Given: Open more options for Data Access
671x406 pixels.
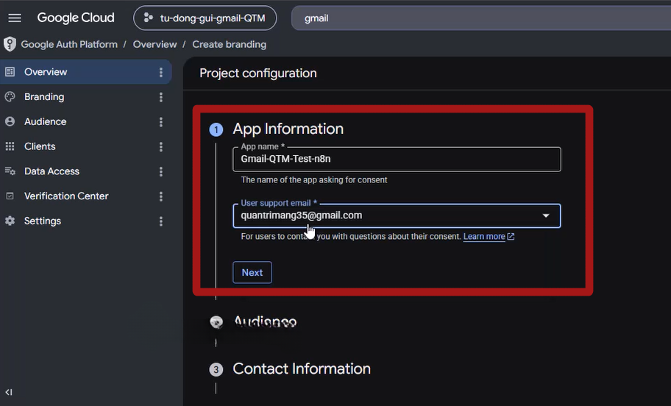Looking at the screenshot, I should pyautogui.click(x=161, y=171).
